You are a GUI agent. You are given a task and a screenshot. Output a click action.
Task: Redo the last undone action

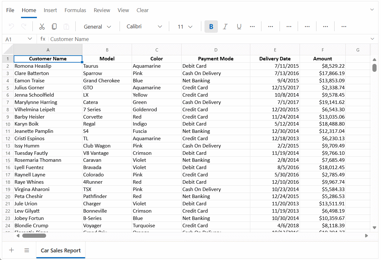24,26
